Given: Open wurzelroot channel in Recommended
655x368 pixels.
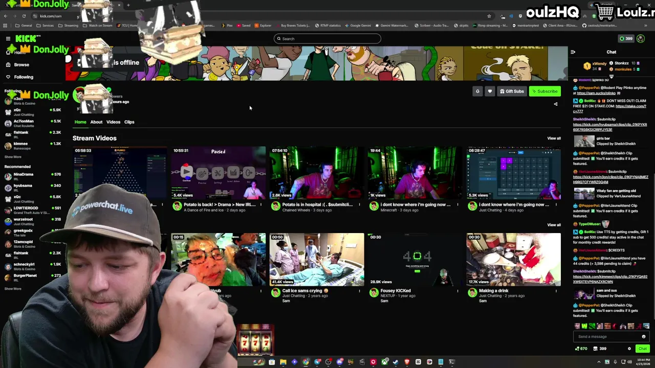Looking at the screenshot, I should [x=33, y=221].
